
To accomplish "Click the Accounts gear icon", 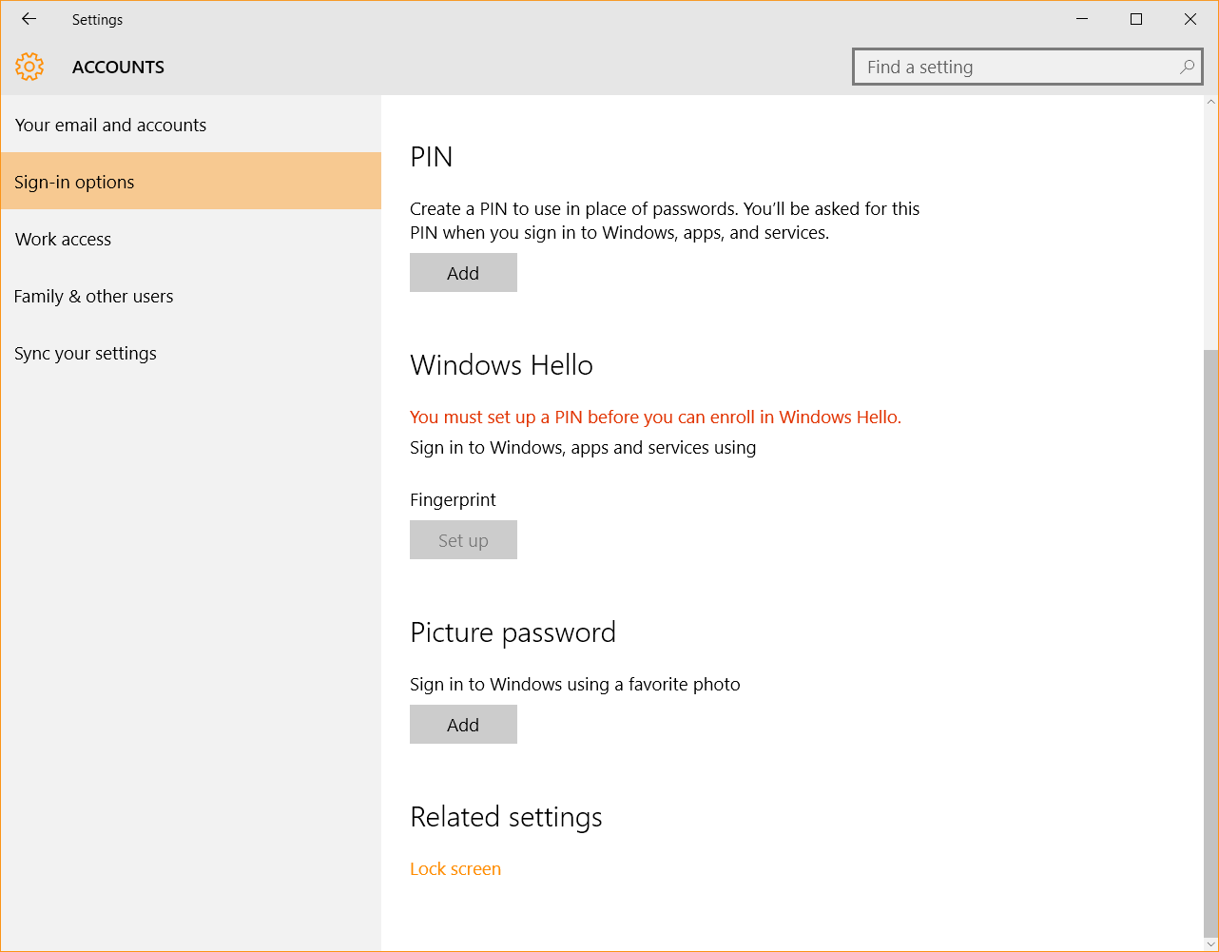I will click(29, 67).
